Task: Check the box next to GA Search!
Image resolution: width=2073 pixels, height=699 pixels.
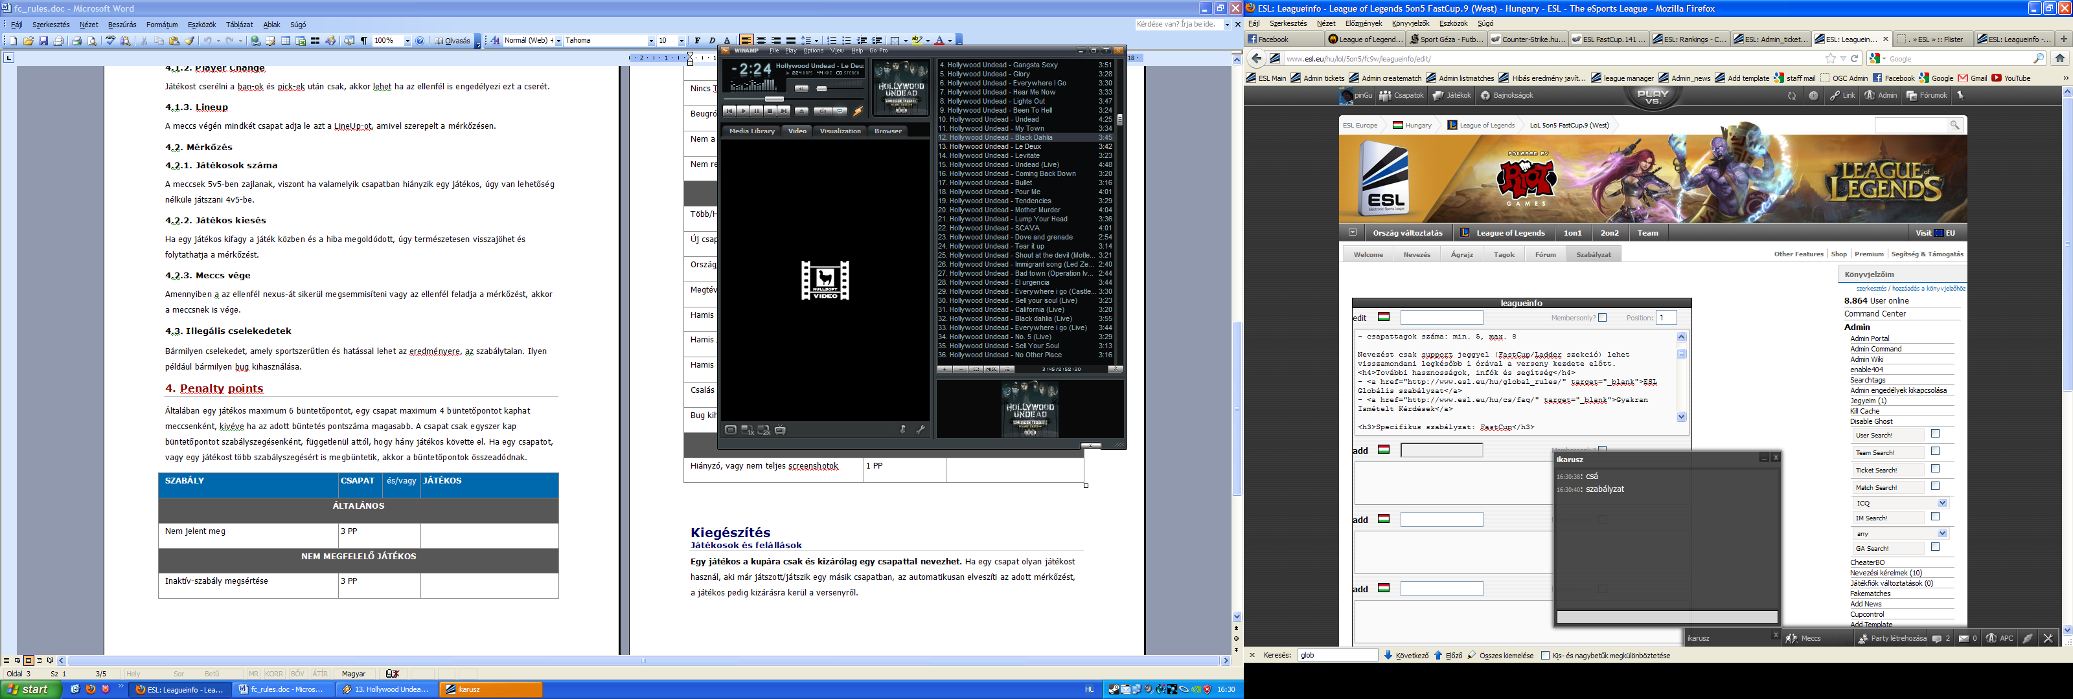Action: 1936,547
